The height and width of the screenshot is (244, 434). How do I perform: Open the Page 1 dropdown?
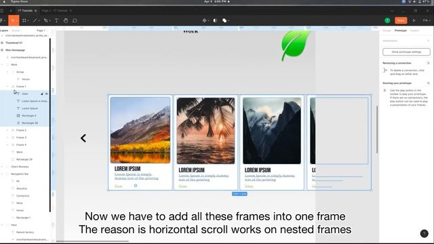click(x=41, y=30)
